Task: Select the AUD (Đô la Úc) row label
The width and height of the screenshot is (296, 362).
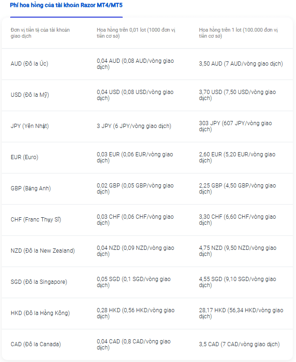Action: (x=29, y=64)
